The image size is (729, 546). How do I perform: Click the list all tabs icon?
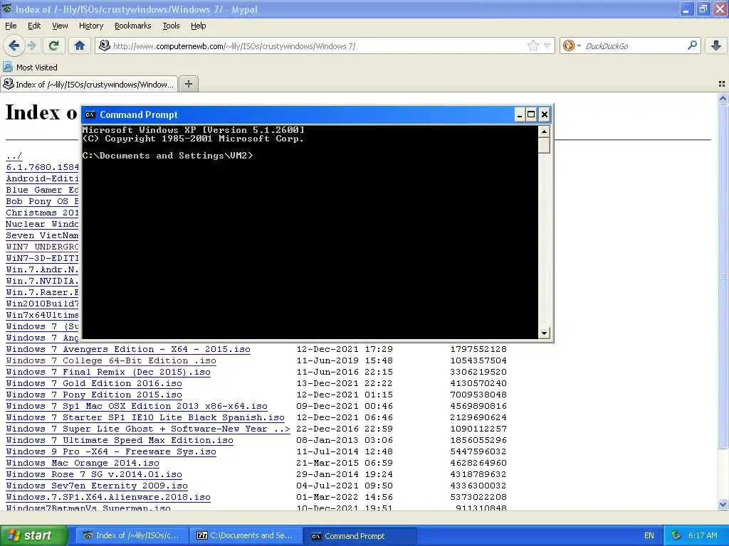(x=722, y=84)
